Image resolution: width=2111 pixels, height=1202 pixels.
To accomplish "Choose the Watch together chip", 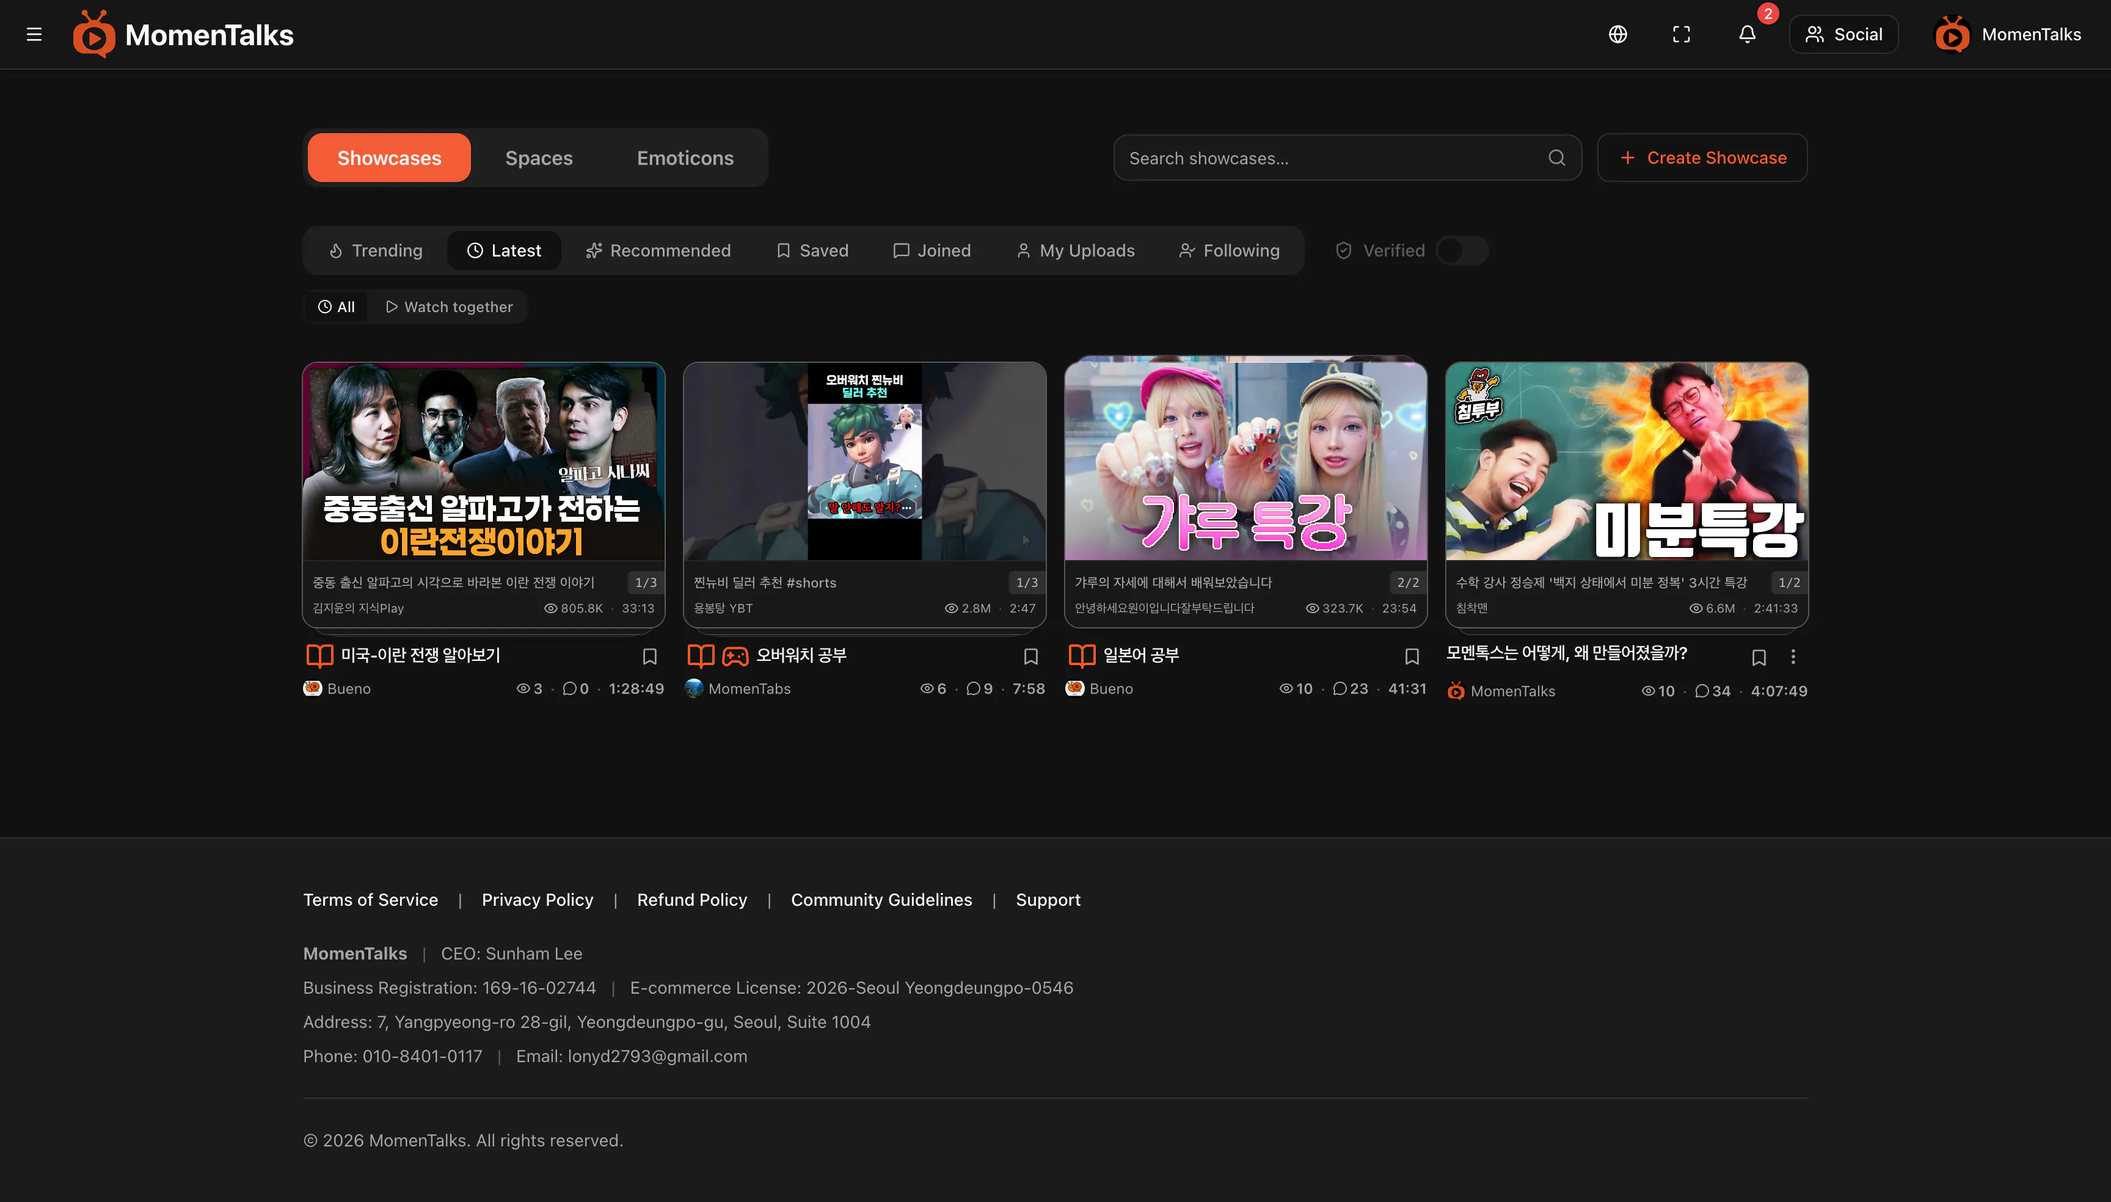I will coord(449,307).
